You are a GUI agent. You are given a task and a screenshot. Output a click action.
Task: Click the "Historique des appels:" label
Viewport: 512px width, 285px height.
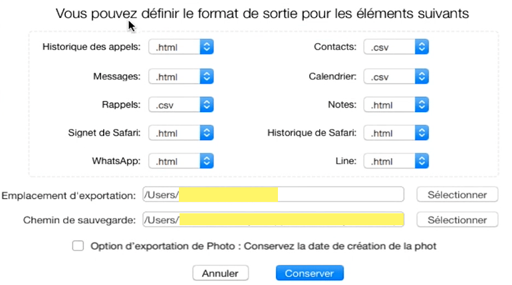(92, 47)
